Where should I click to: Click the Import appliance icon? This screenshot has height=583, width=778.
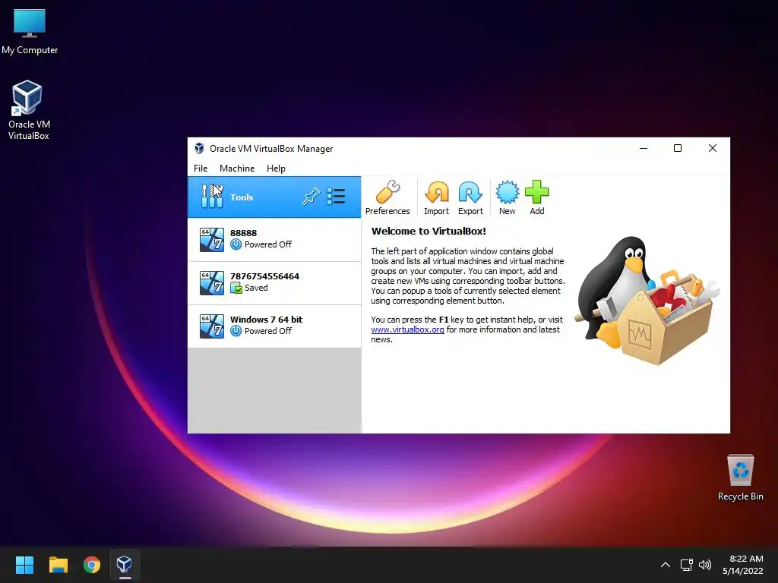436,197
